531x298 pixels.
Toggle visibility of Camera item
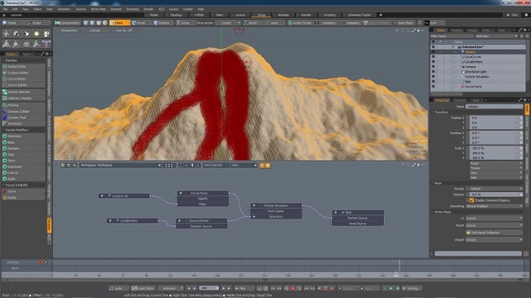tap(433, 67)
